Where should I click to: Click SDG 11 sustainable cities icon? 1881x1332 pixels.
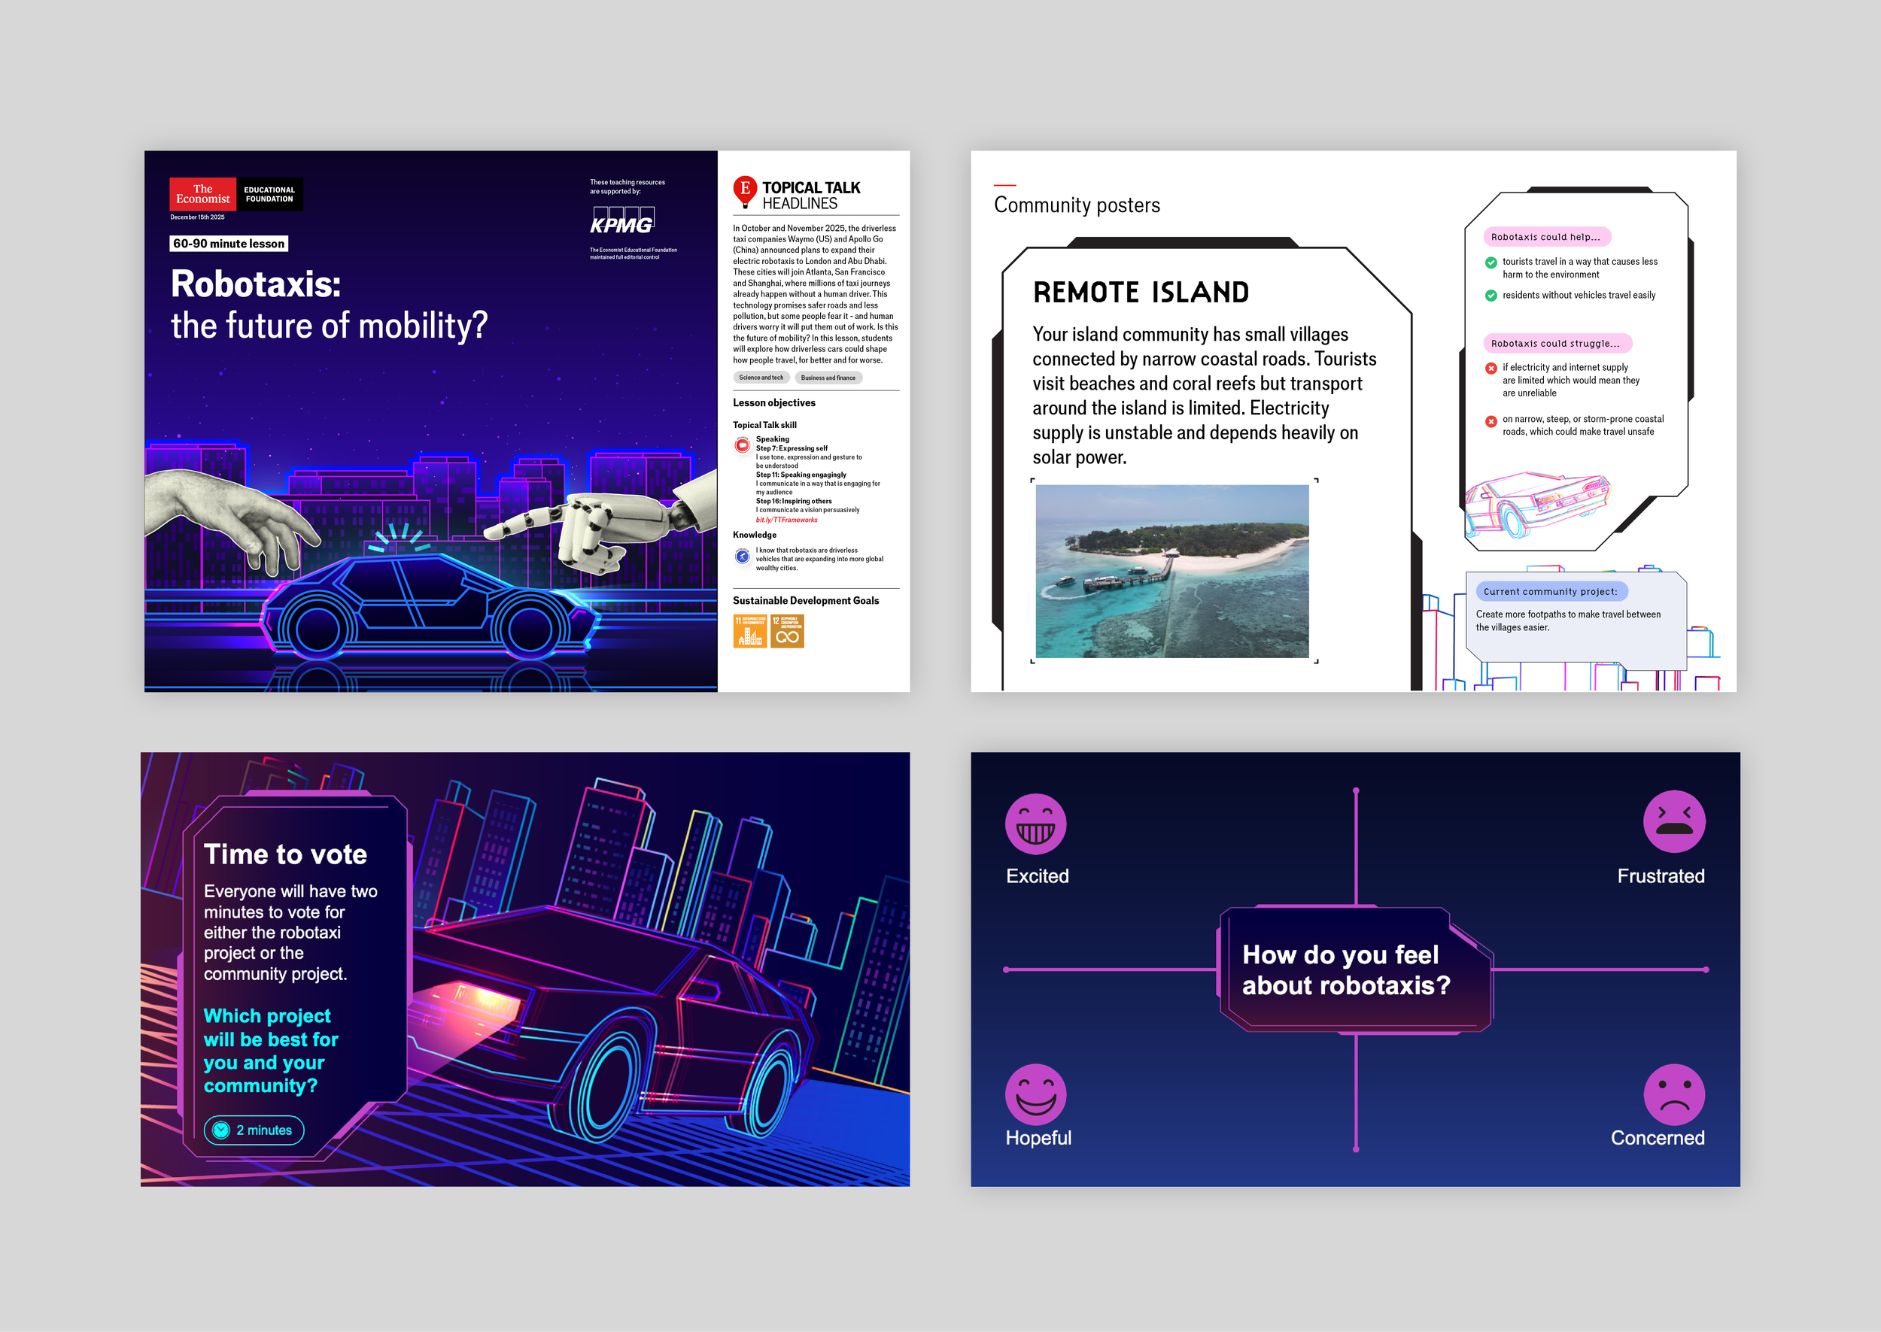[x=750, y=632]
